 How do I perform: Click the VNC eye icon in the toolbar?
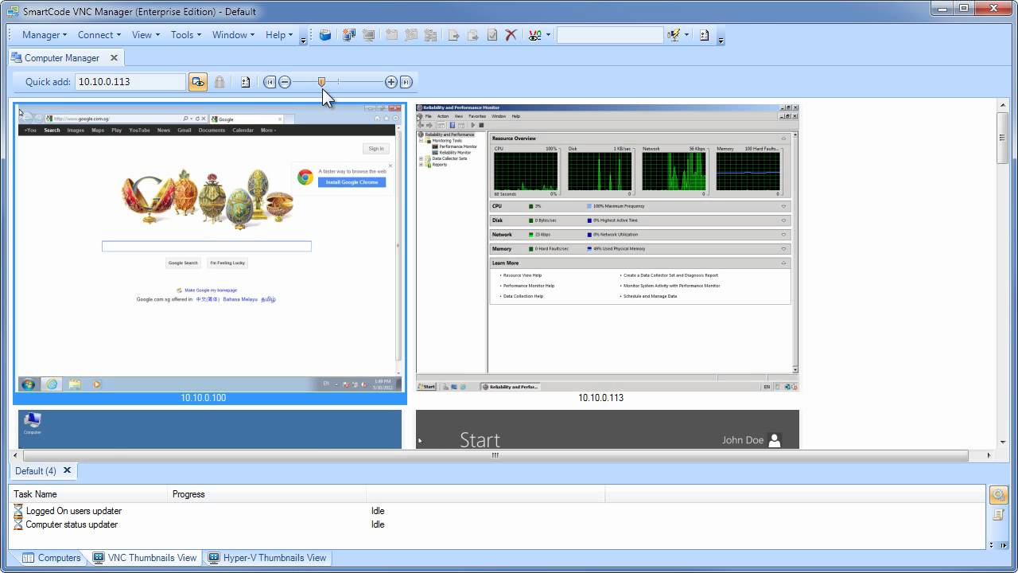(534, 35)
